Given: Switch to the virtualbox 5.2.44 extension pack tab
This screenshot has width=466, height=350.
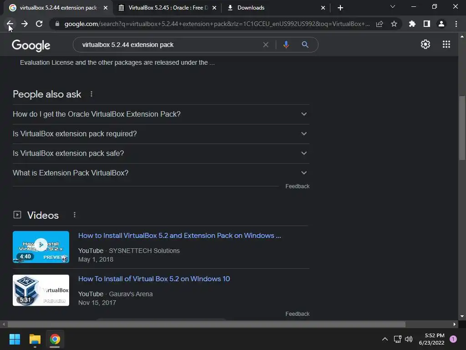Looking at the screenshot, I should (58, 8).
